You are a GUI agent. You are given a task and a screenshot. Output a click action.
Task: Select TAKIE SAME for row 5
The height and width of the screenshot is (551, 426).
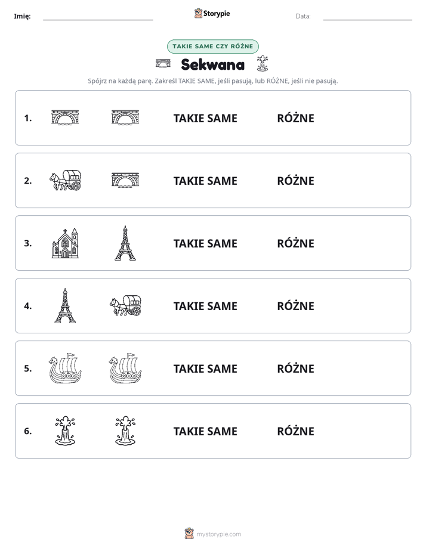(205, 369)
